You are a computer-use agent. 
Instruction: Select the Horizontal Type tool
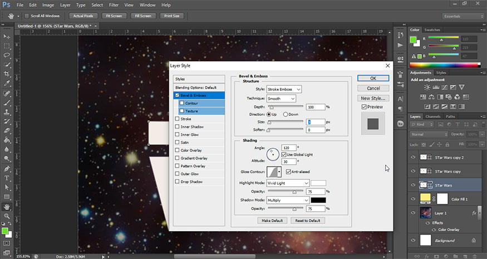(x=7, y=178)
